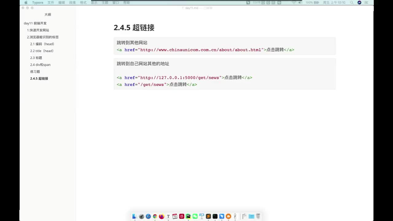Viewport: 393px width, 221px height.
Task: Click text 跳转到自己网站其他的地址
Action: (143, 64)
